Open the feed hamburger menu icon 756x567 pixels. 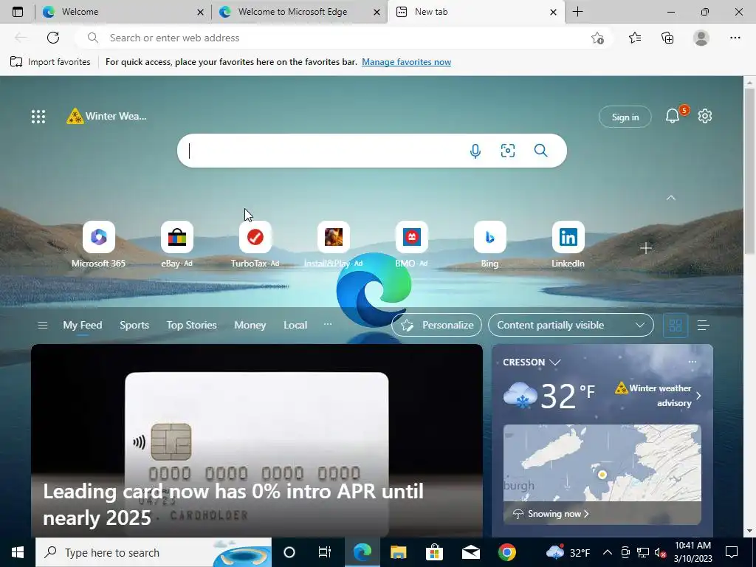click(x=42, y=326)
